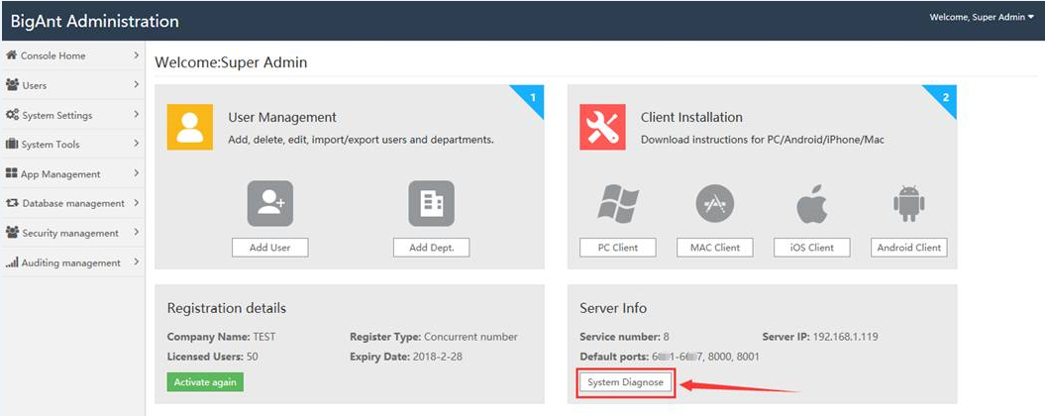Viewport: 1045px width, 416px height.
Task: Expand the System Tools chevron
Action: click(x=136, y=144)
